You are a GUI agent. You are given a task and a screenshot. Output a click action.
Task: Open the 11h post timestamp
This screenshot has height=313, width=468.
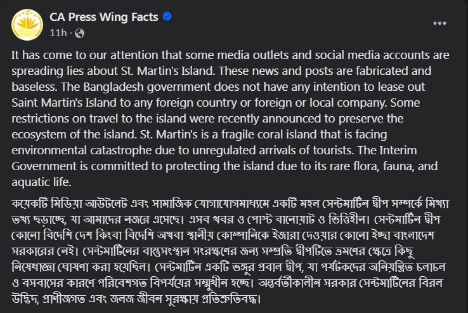click(58, 33)
